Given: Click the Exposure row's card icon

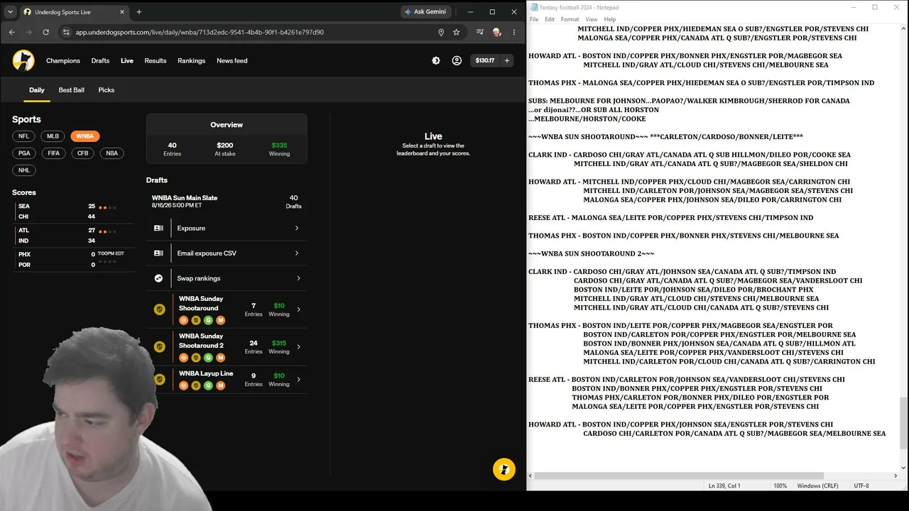Looking at the screenshot, I should click(158, 229).
